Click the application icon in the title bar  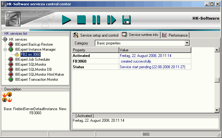coord(4,4)
